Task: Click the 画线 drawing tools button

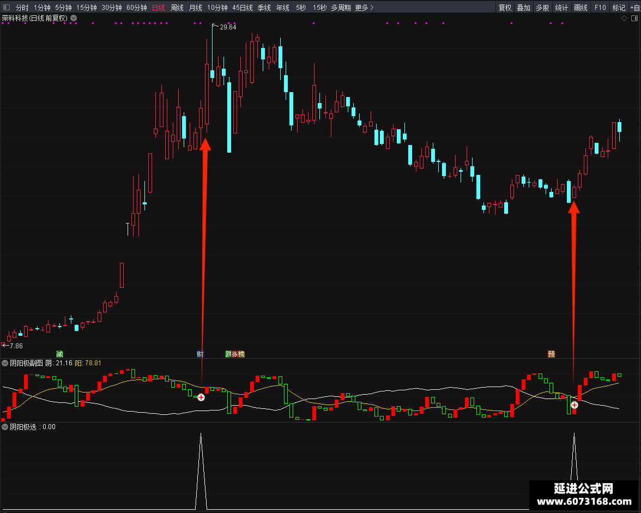Action: pos(580,7)
